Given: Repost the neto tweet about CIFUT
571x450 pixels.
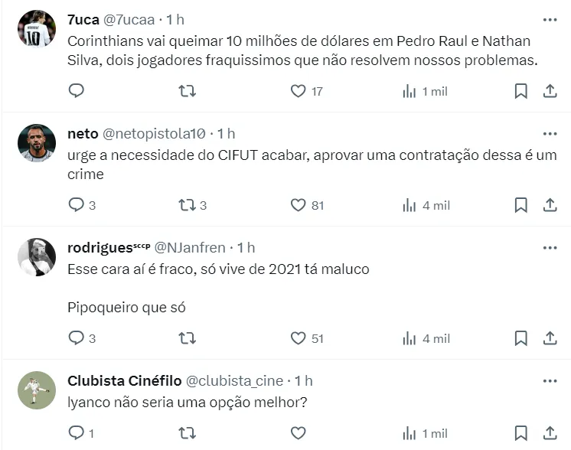Looking at the screenshot, I should point(188,205).
